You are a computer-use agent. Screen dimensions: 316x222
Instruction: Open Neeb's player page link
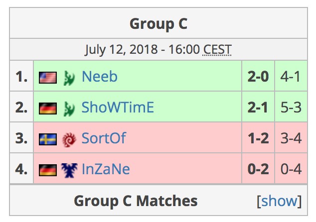(100, 77)
